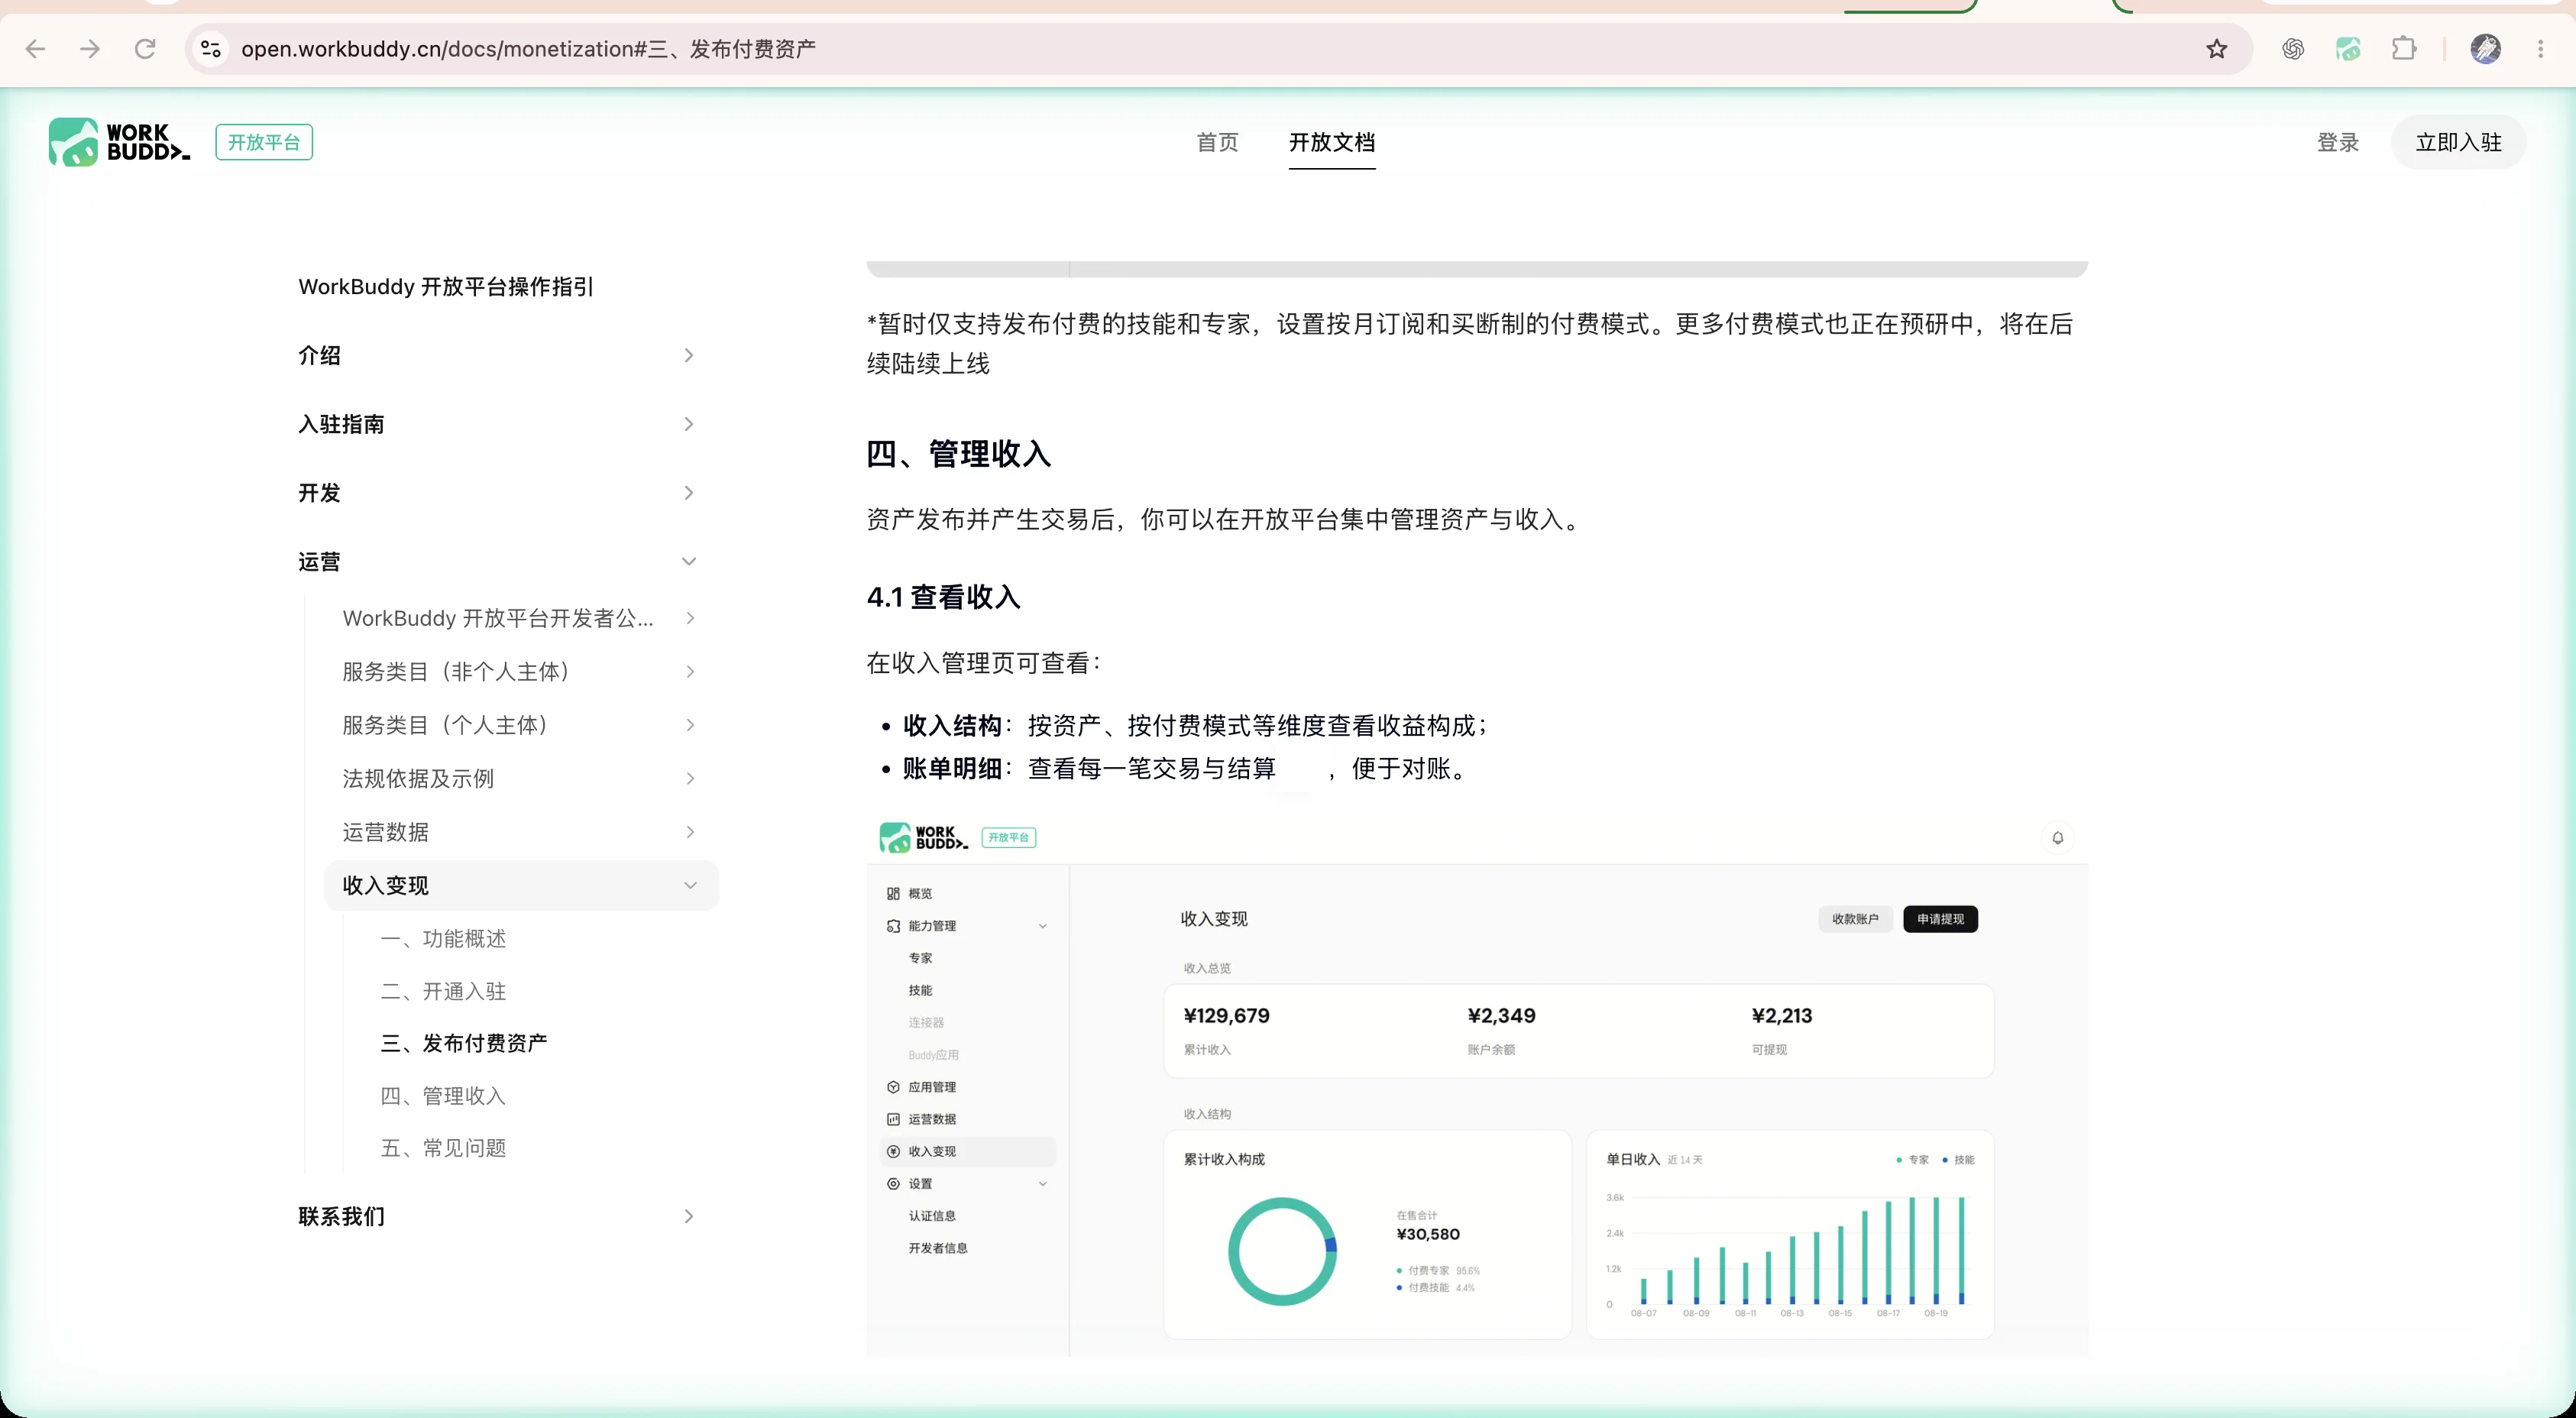Click the browser back arrow
The height and width of the screenshot is (1418, 2576).
tap(36, 48)
